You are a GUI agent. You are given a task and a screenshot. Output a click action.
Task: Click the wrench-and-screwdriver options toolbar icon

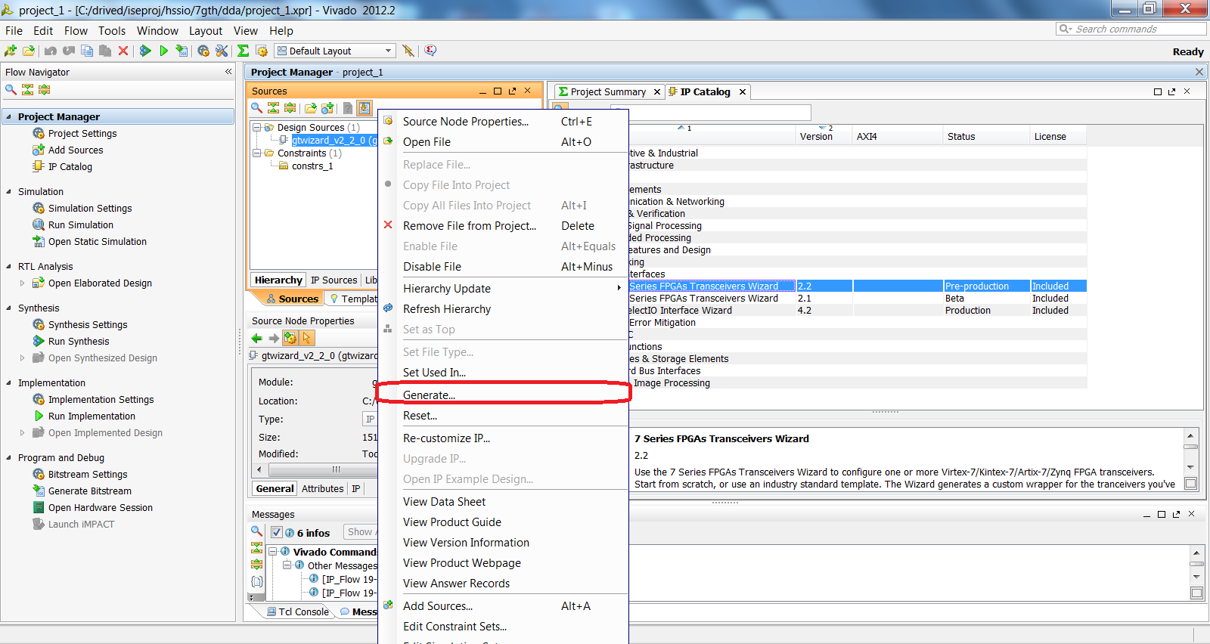pyautogui.click(x=222, y=51)
